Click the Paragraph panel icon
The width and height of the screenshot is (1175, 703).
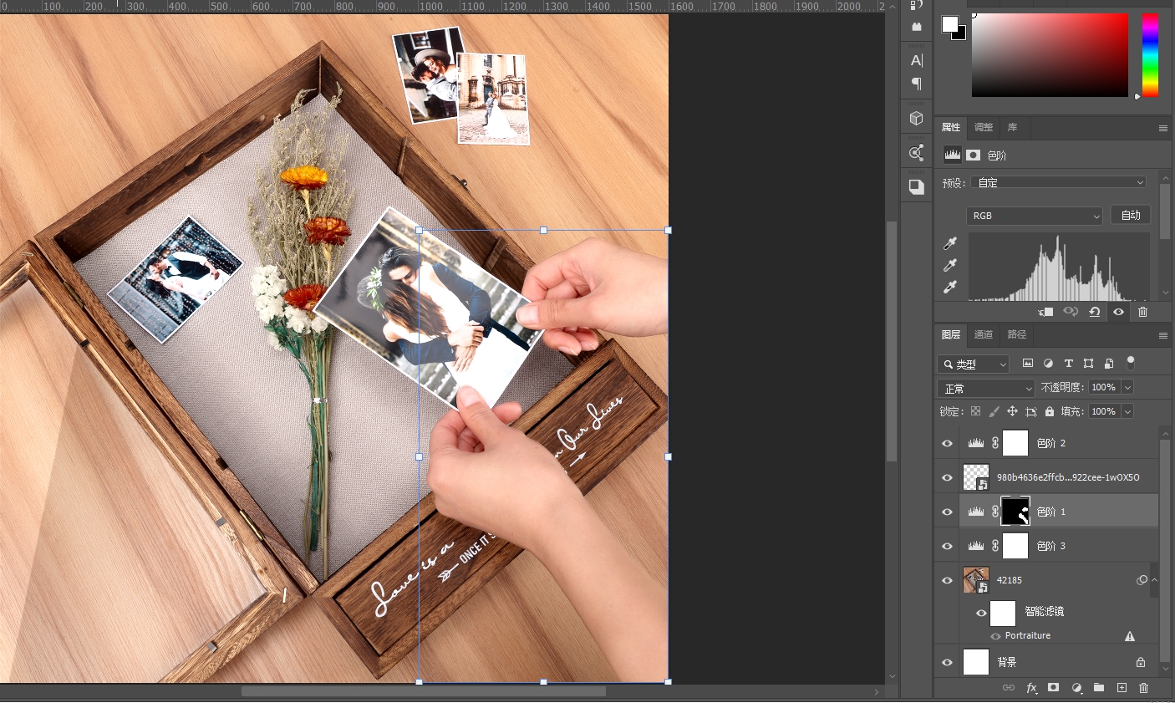click(x=917, y=84)
